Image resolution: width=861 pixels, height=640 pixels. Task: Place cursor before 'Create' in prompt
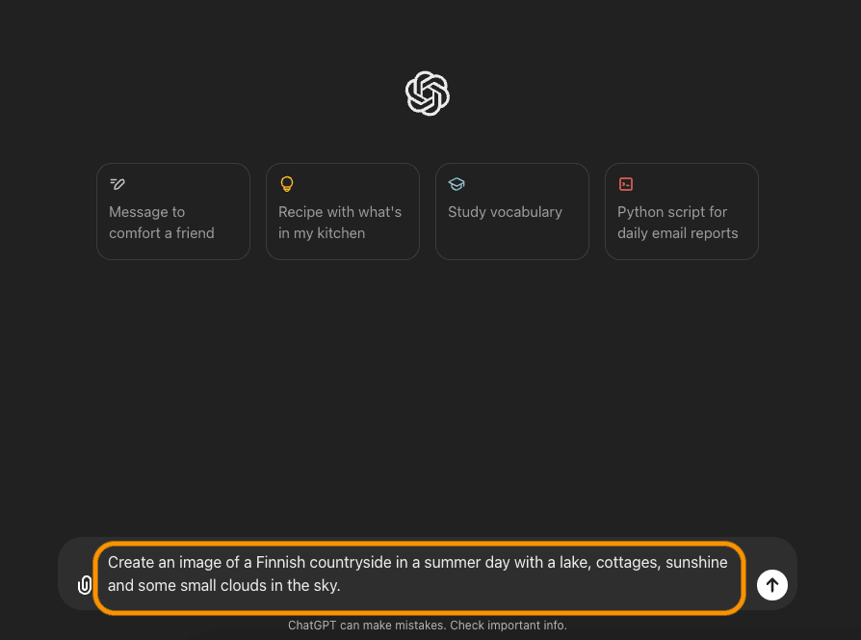pos(108,563)
